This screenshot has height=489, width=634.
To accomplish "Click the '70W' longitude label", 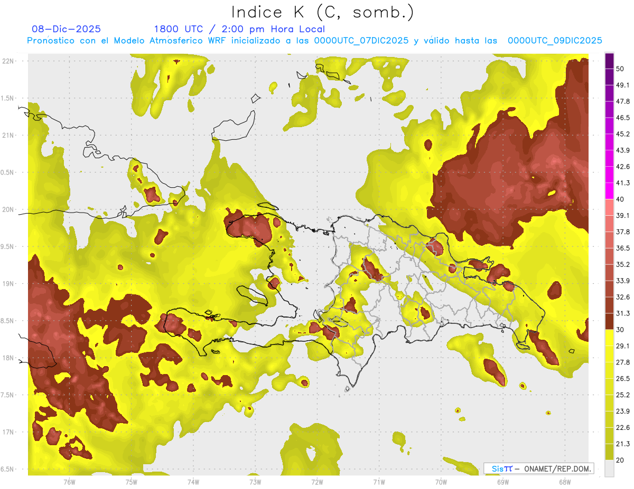I will tap(441, 482).
